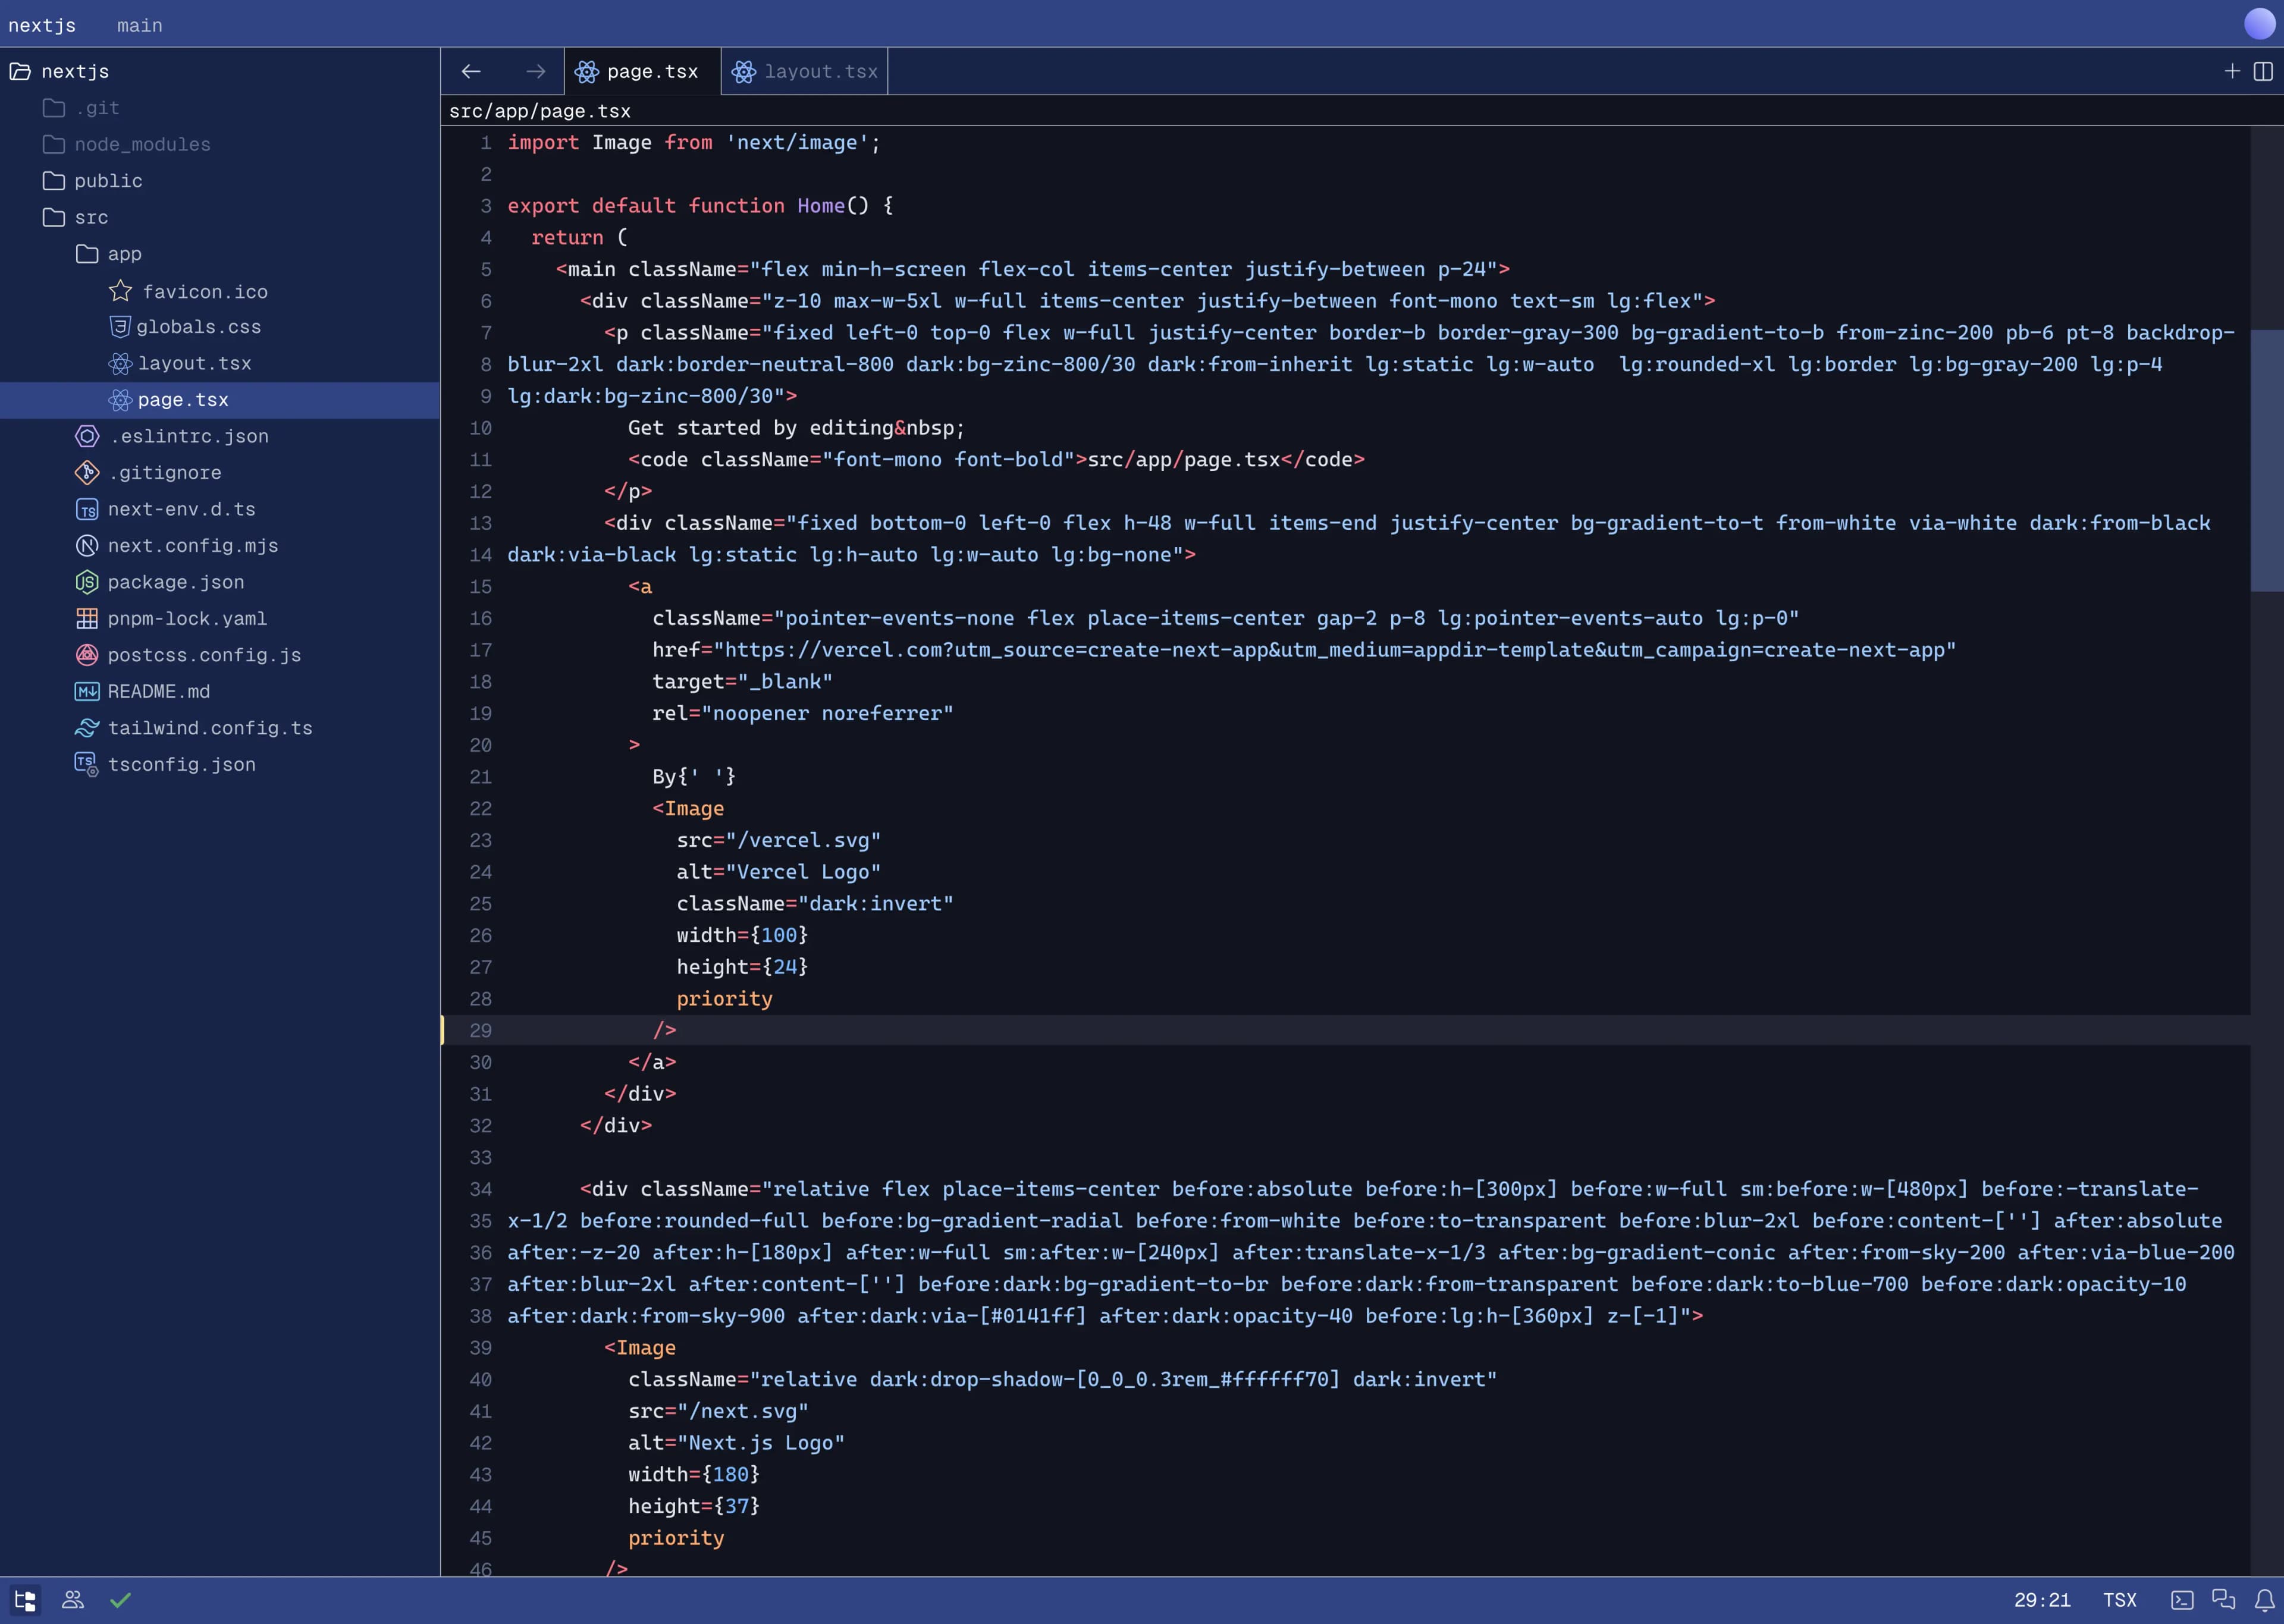Click the markdown icon beside README.md
This screenshot has height=1624, width=2284.
87,691
